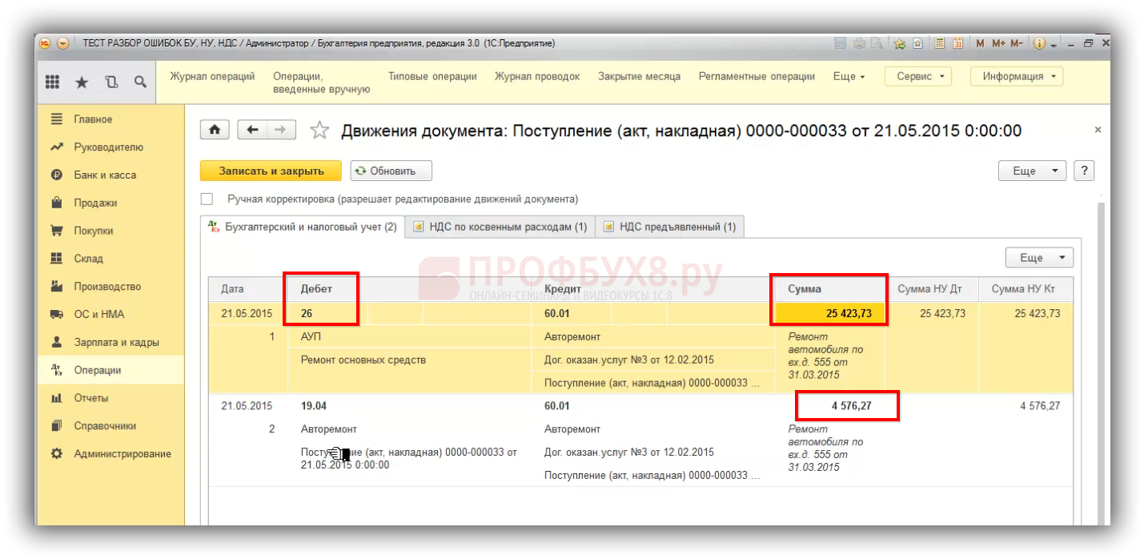This screenshot has width=1144, height=559.
Task: Open the history scroll icon
Action: pos(111,82)
